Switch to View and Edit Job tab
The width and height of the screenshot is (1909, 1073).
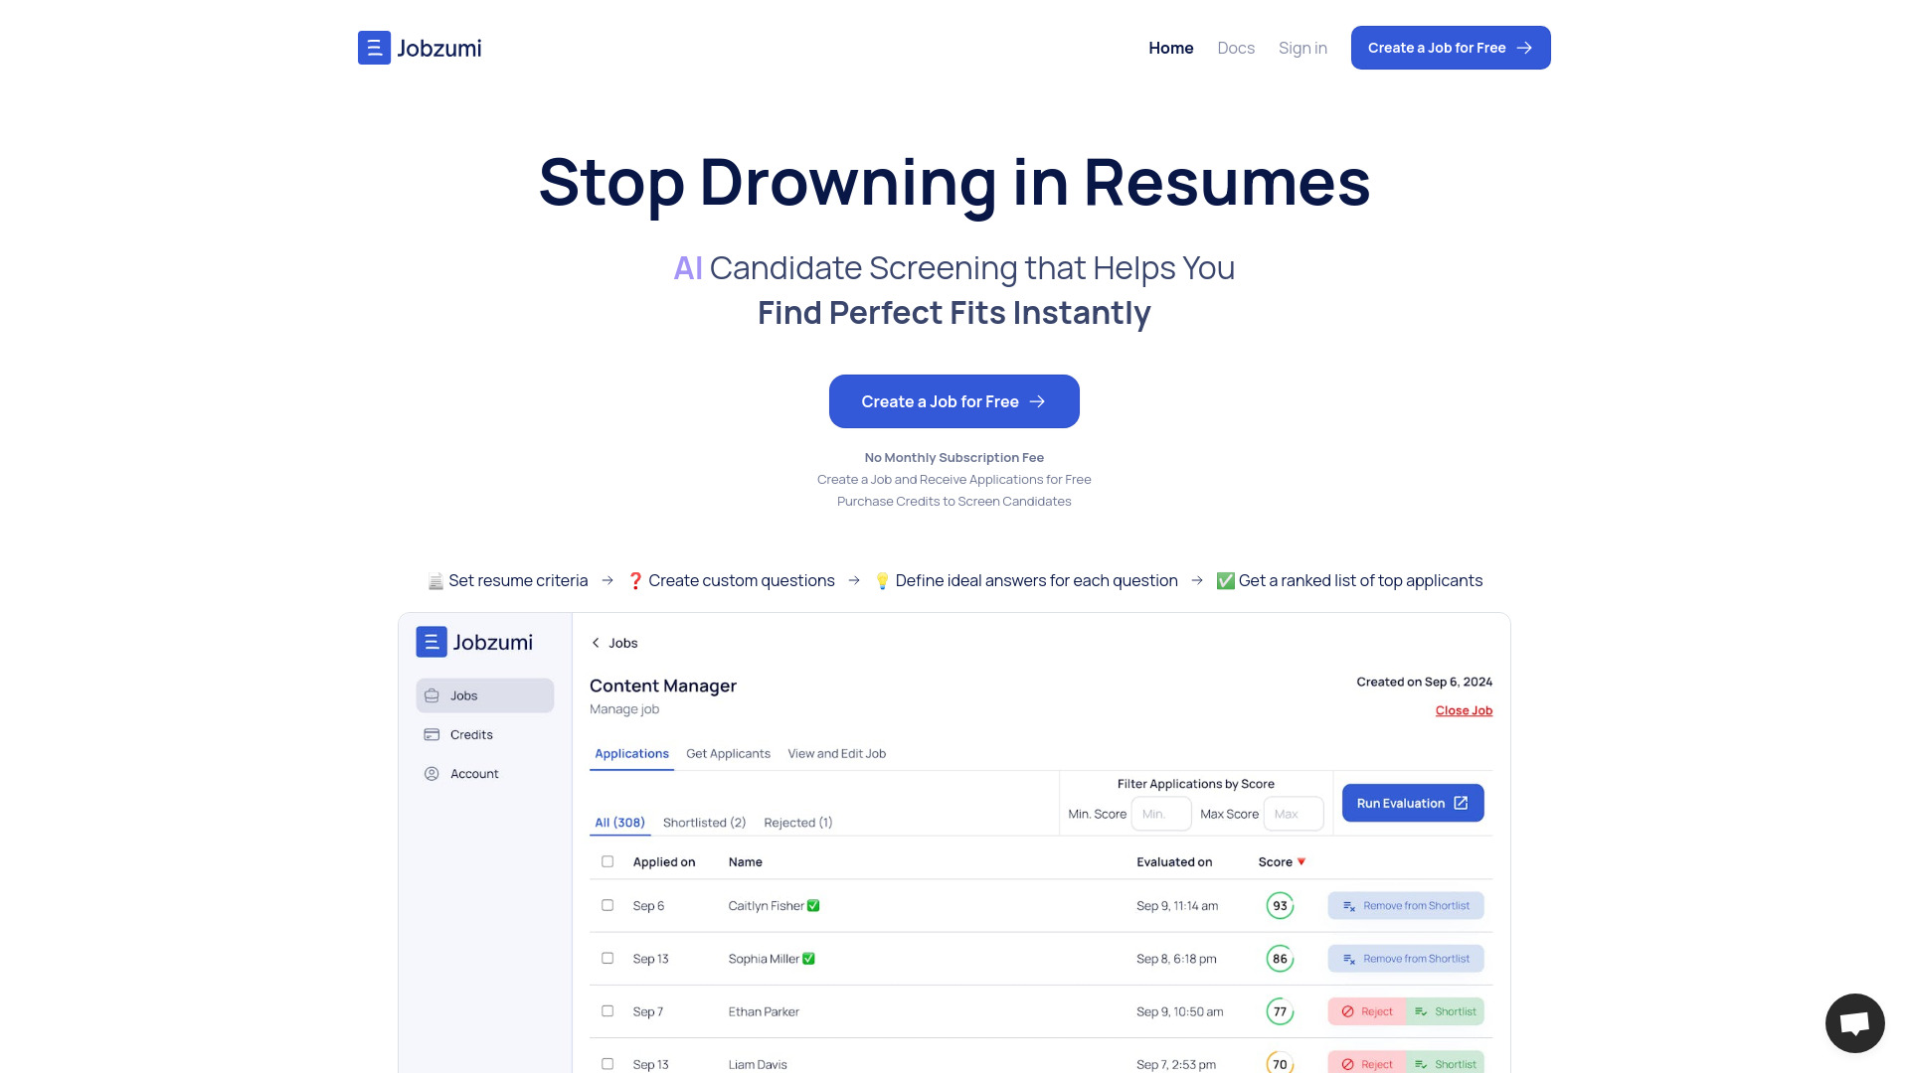(x=835, y=753)
